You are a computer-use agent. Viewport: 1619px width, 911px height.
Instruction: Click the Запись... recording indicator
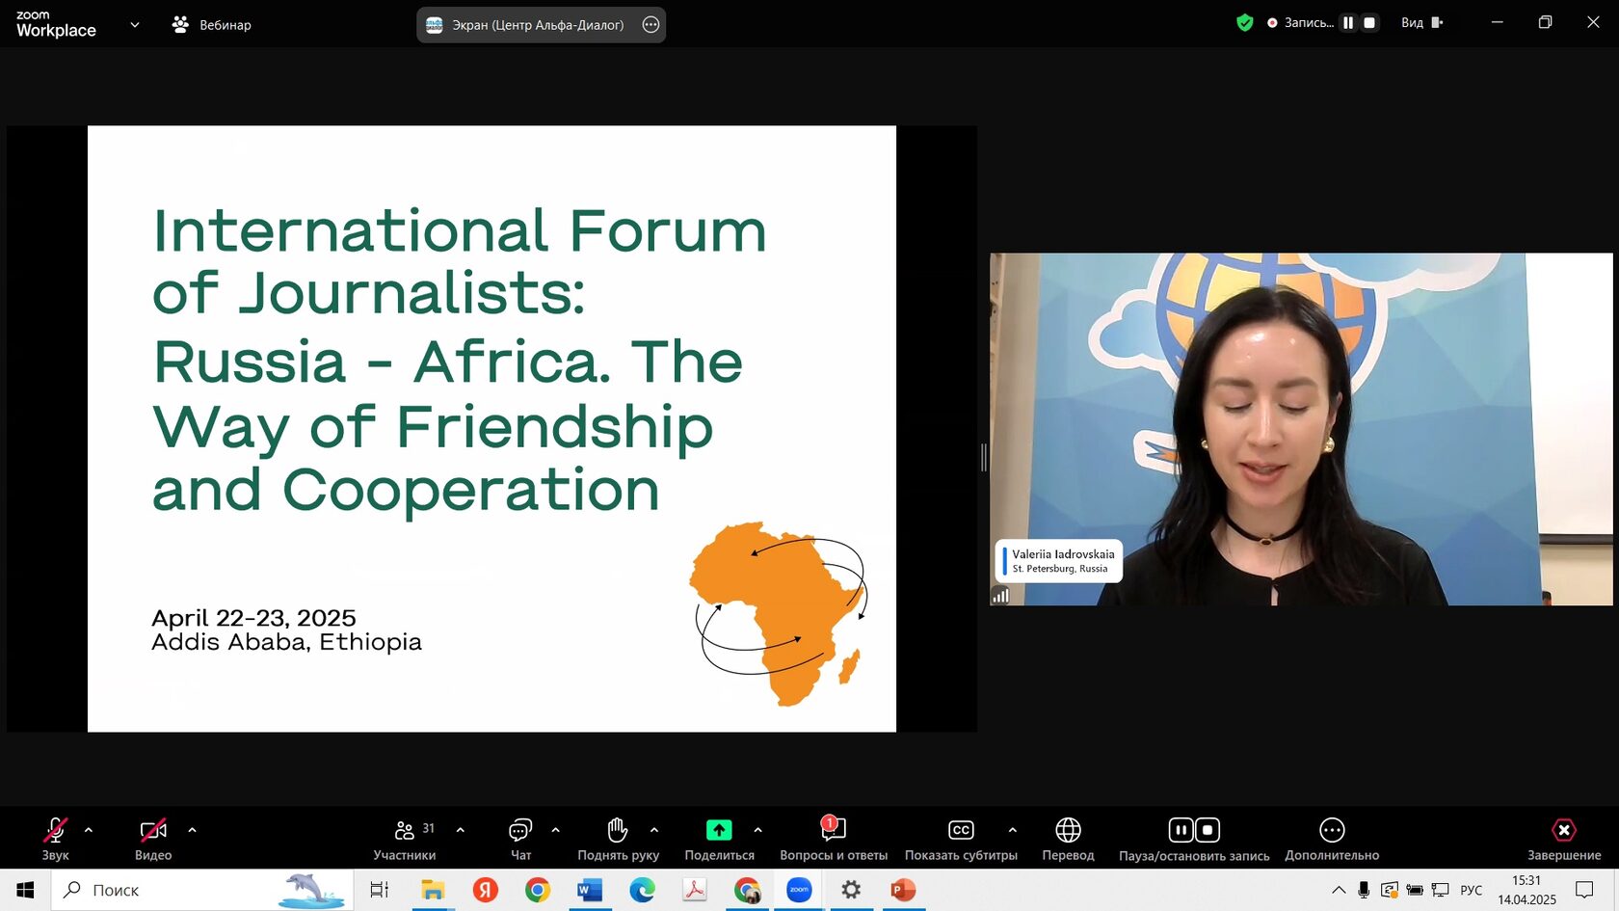click(x=1301, y=23)
